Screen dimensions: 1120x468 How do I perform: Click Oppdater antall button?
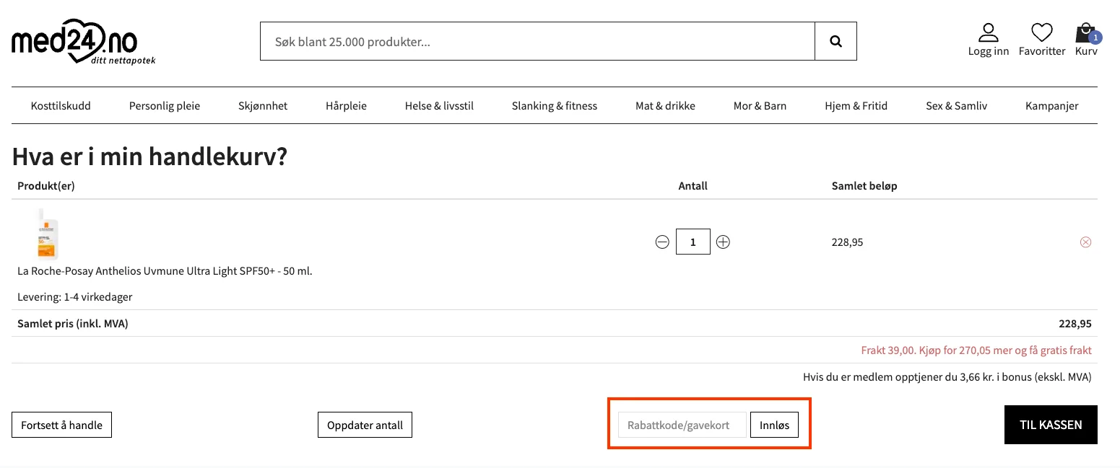[365, 425]
